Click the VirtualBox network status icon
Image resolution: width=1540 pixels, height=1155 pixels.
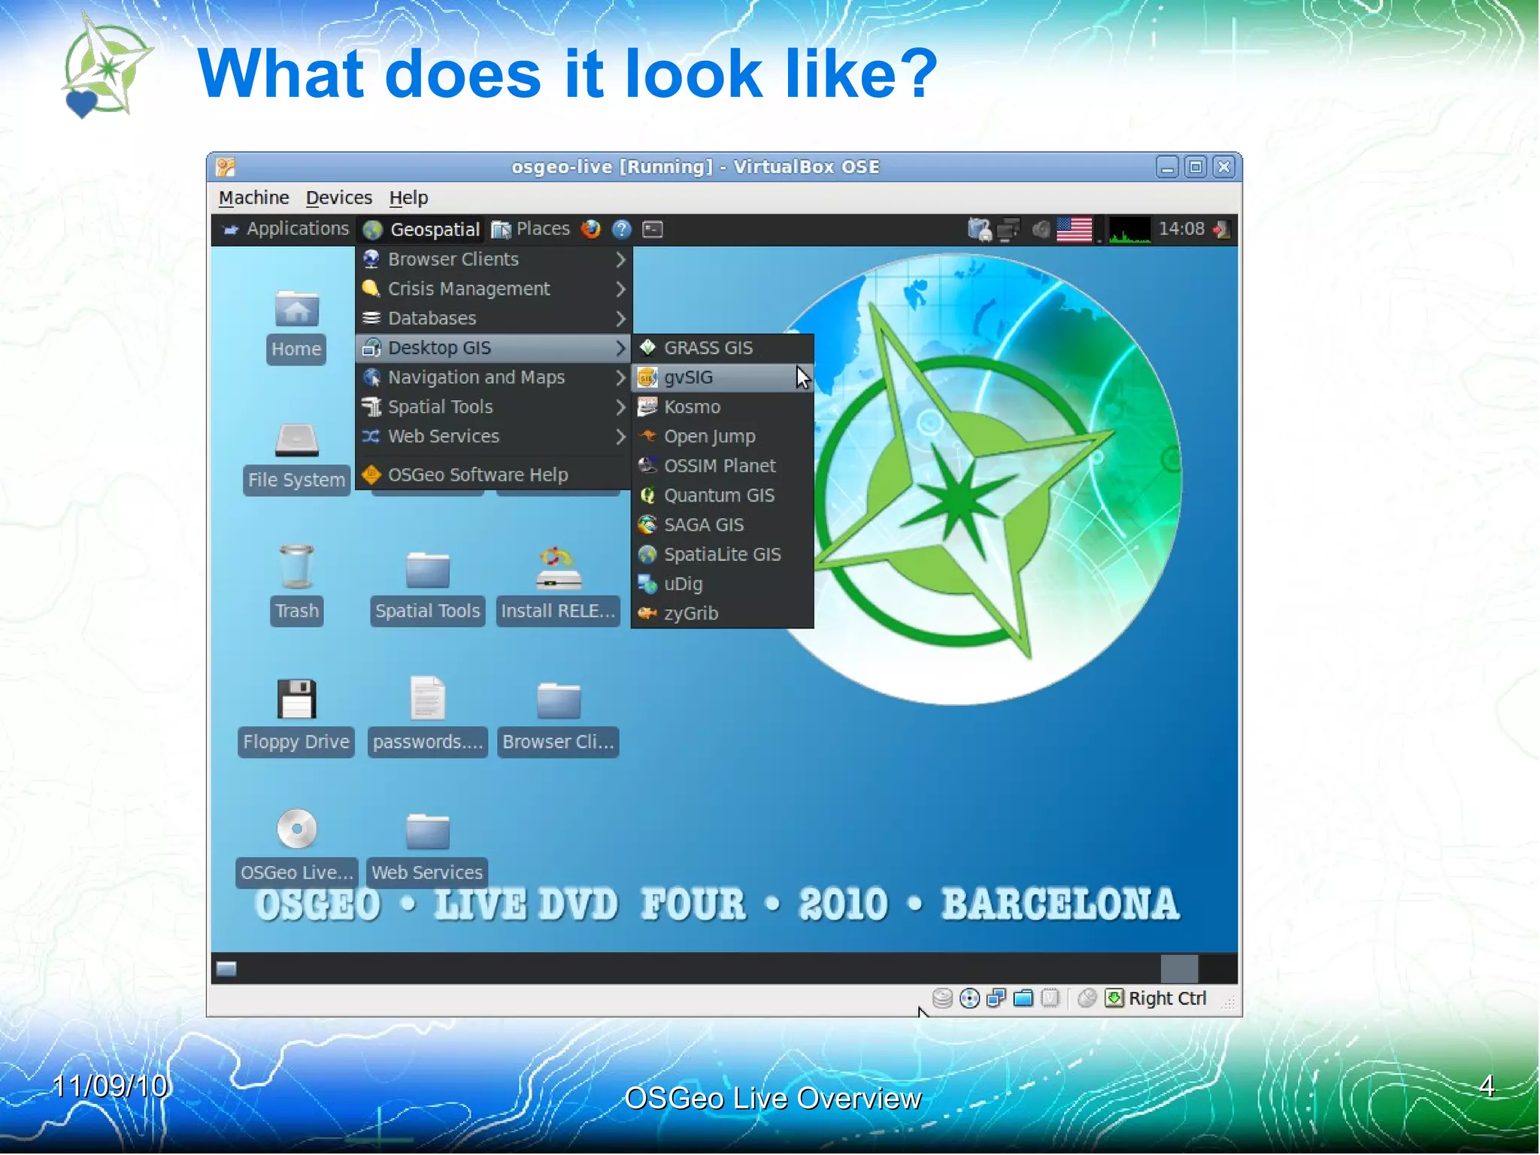click(996, 998)
